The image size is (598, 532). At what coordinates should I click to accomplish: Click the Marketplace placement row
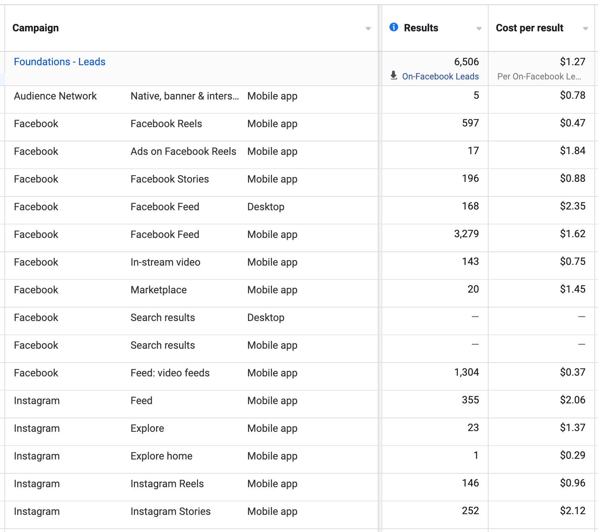point(159,290)
